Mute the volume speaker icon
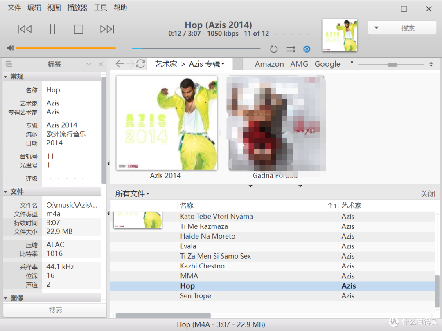Viewport: 442px width, 331px height. pyautogui.click(x=10, y=48)
